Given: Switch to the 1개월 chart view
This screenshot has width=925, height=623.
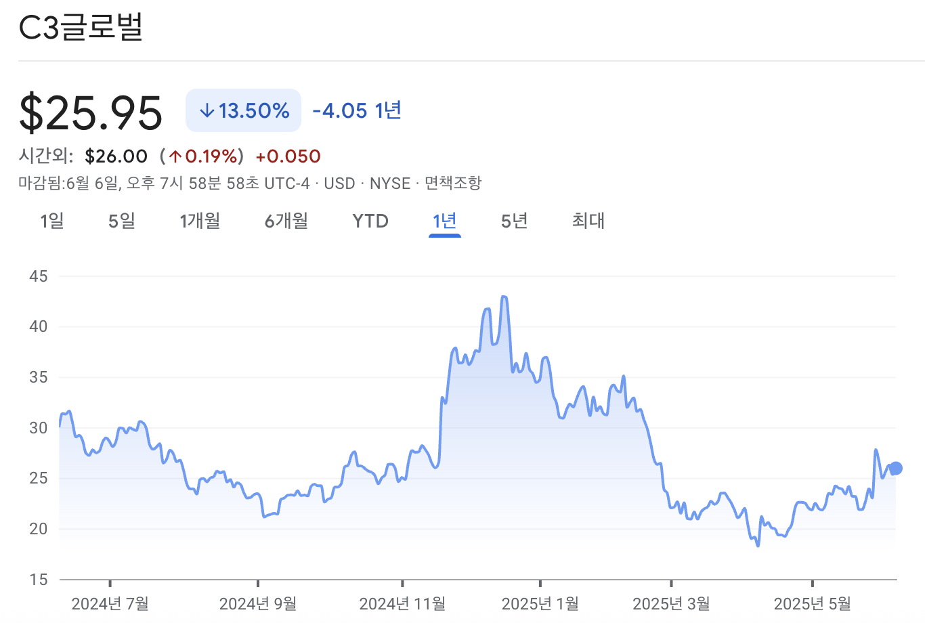Looking at the screenshot, I should [199, 221].
